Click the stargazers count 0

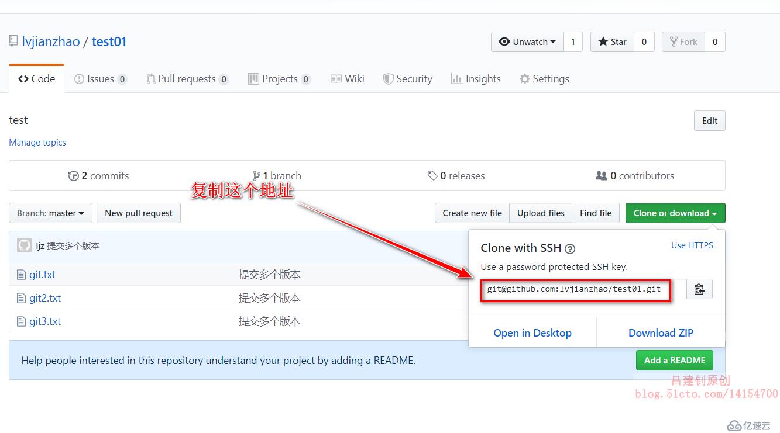[x=644, y=42]
